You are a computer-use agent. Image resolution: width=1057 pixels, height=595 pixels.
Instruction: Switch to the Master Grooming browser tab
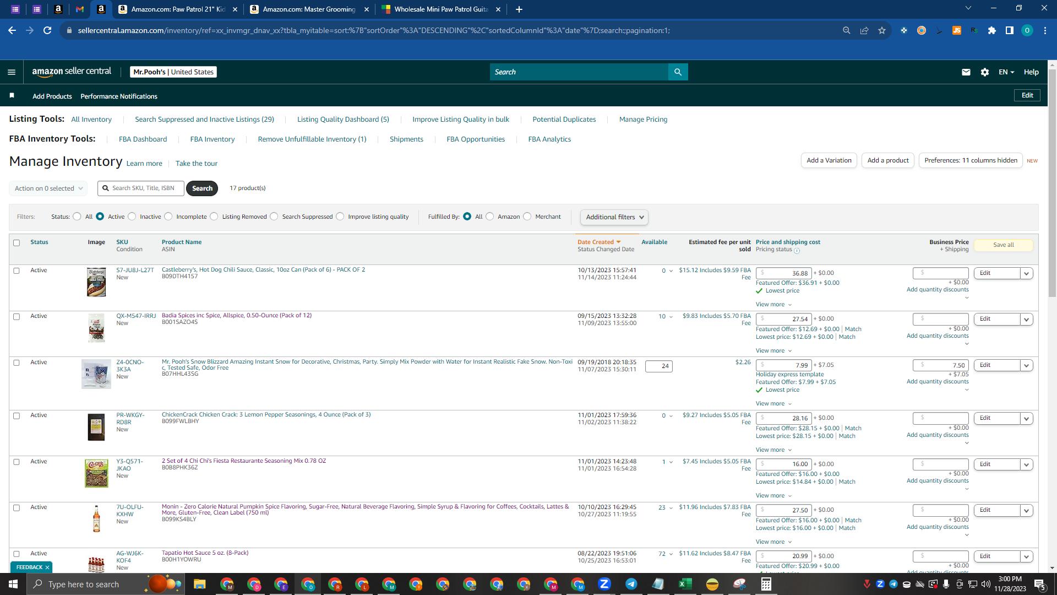coord(310,9)
